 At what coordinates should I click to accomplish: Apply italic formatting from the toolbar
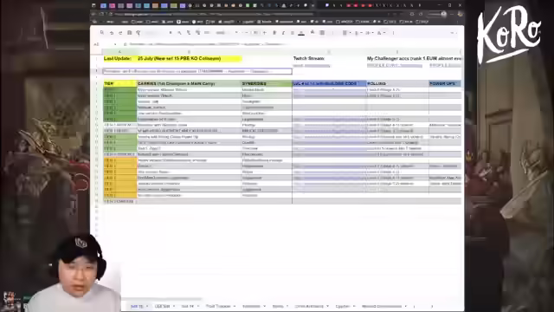click(x=283, y=33)
